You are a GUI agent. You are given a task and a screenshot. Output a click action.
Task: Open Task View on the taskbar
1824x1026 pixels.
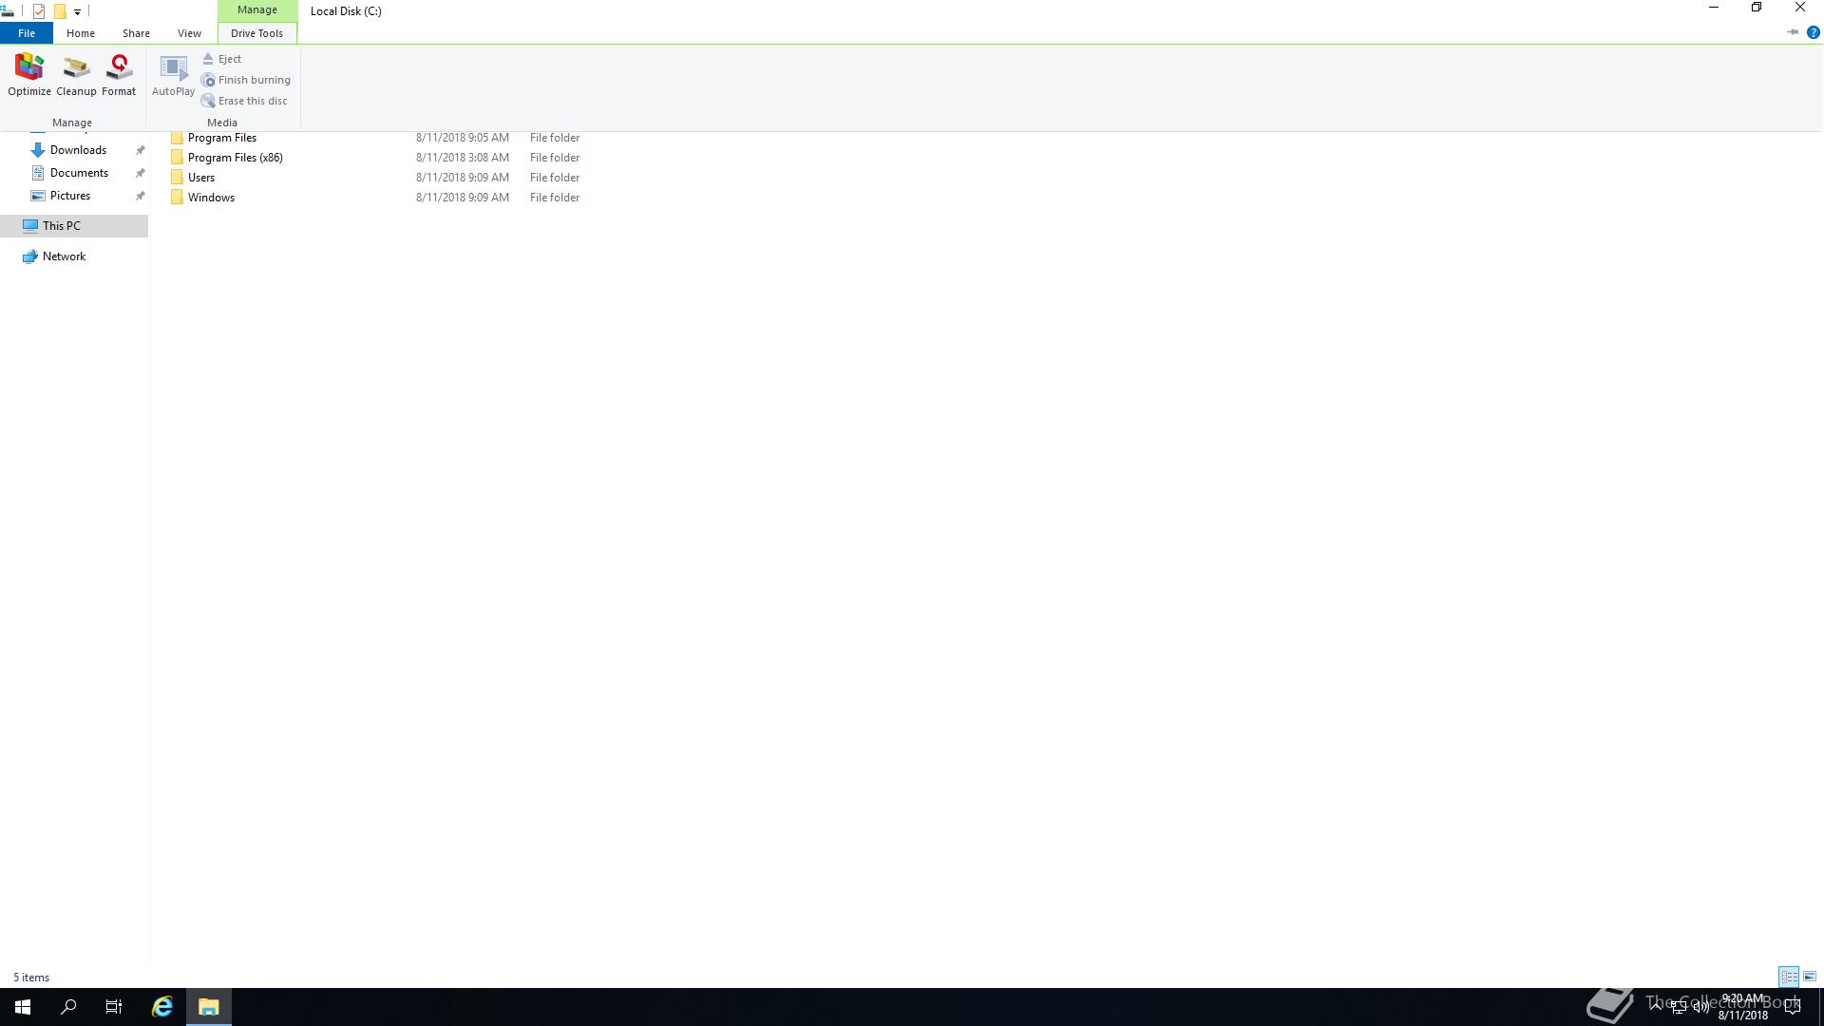[x=114, y=1006]
